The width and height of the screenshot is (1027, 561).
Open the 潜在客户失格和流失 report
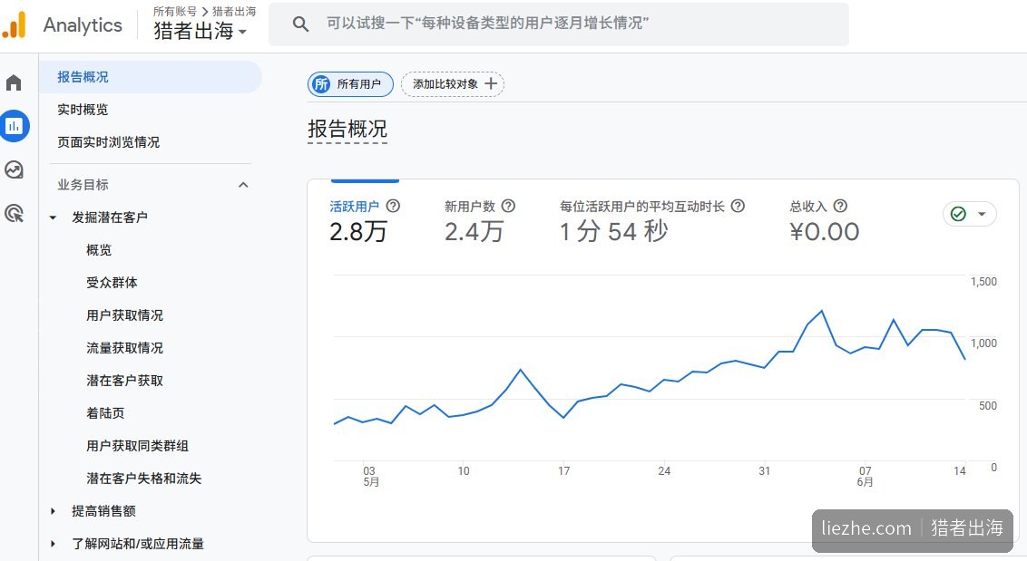pyautogui.click(x=144, y=479)
